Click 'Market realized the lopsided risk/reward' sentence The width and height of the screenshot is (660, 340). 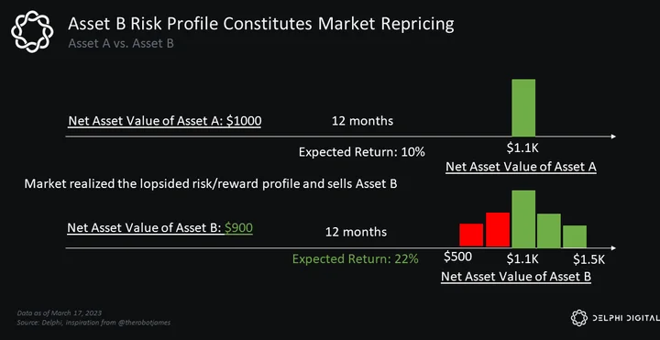pos(211,184)
